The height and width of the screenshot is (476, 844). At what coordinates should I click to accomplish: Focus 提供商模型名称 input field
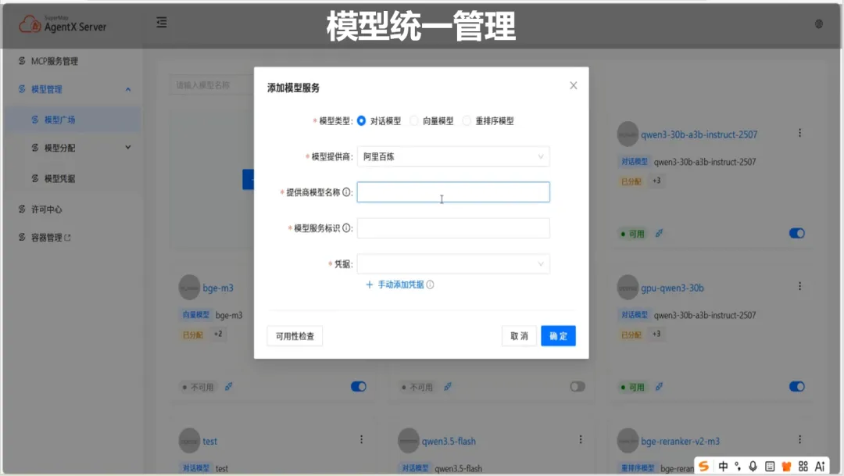[x=453, y=192]
